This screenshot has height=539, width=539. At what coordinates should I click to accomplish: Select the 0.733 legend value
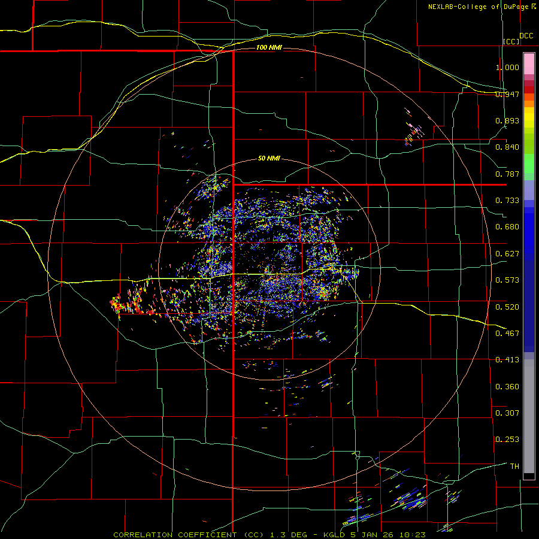(507, 201)
